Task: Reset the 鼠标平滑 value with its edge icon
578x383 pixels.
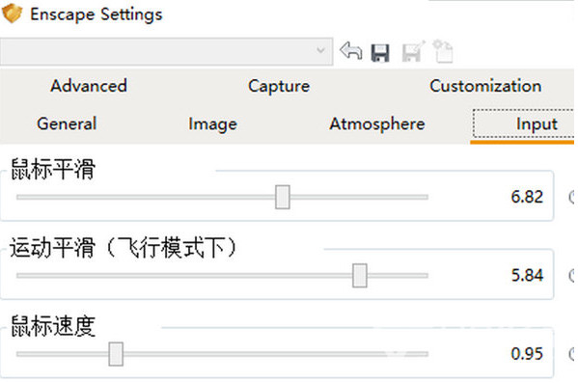Action: click(x=572, y=197)
